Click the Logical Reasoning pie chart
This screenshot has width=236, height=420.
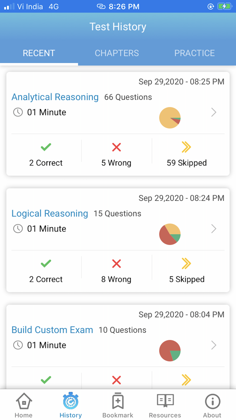pyautogui.click(x=170, y=234)
